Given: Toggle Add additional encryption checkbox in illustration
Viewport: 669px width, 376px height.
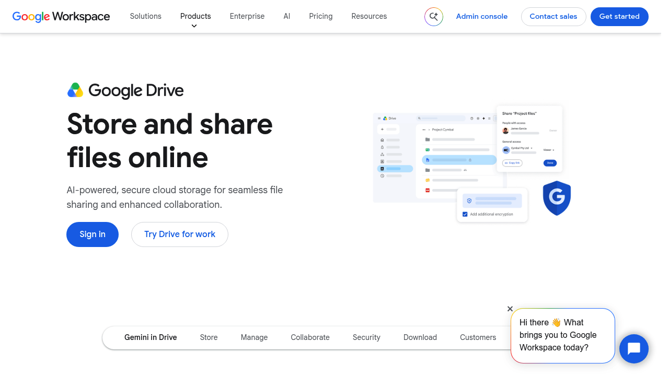Looking at the screenshot, I should click(465, 214).
